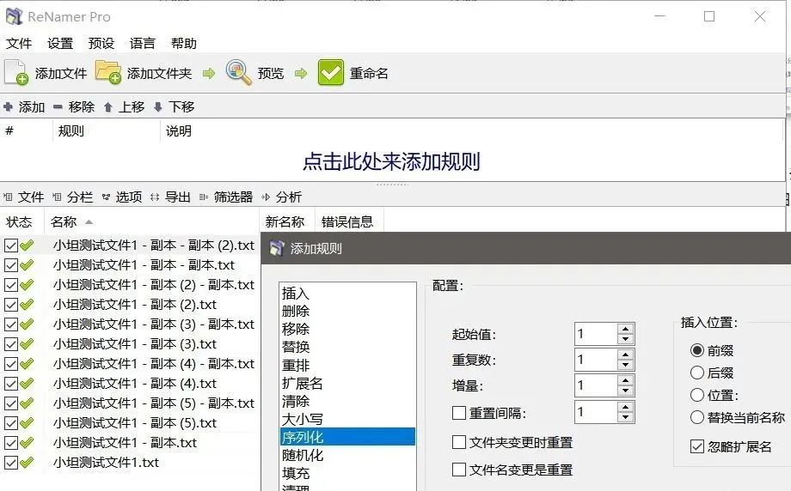The height and width of the screenshot is (491, 791).
Task: Decrease the 增量 spinner value
Action: pos(626,391)
